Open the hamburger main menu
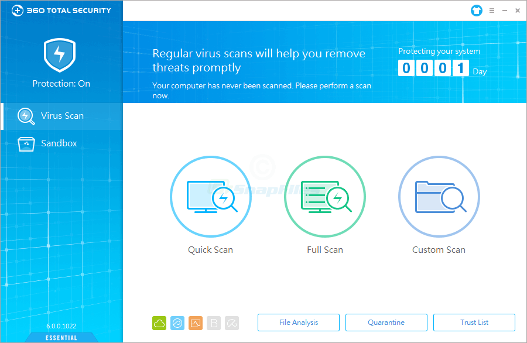Viewport: 527px width, 343px height. 491,11
